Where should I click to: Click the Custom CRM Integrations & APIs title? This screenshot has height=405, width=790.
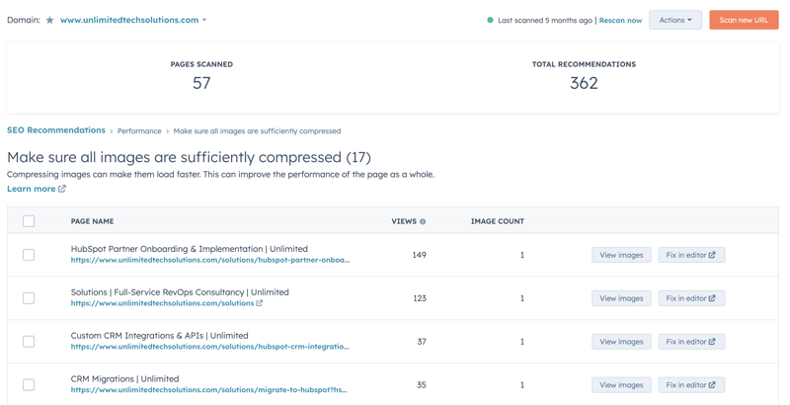tap(159, 336)
